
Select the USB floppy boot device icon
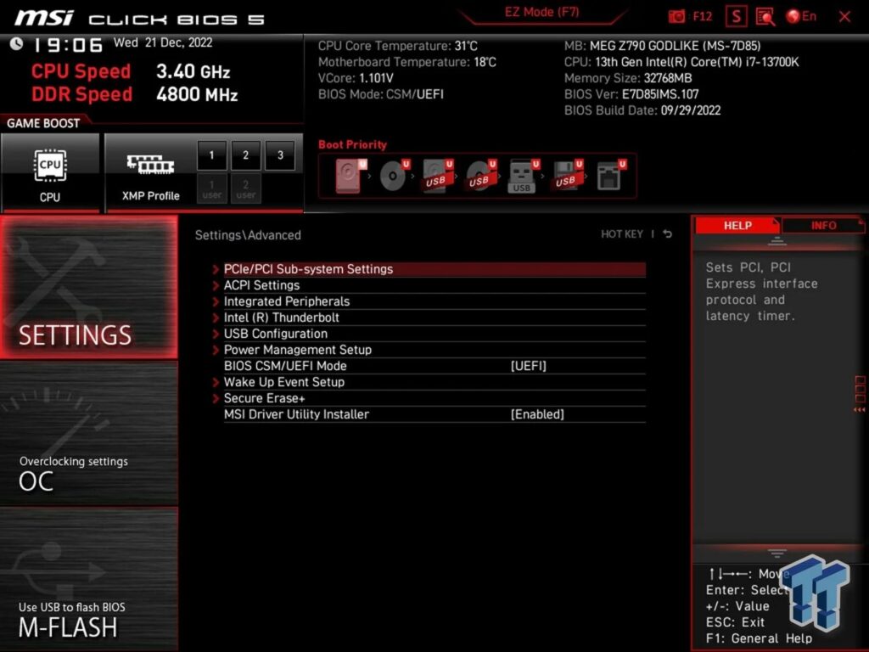click(x=567, y=176)
